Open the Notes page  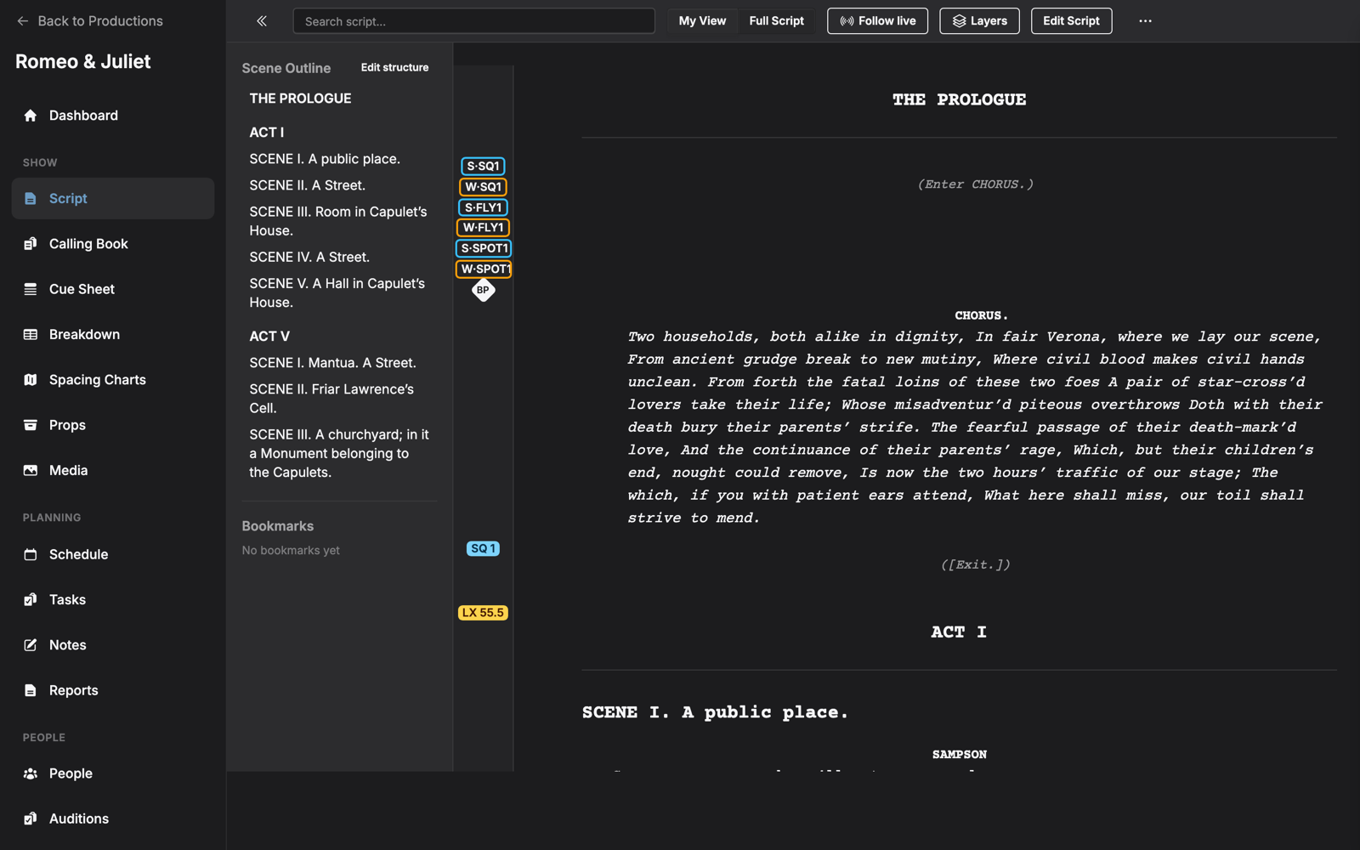113,645
